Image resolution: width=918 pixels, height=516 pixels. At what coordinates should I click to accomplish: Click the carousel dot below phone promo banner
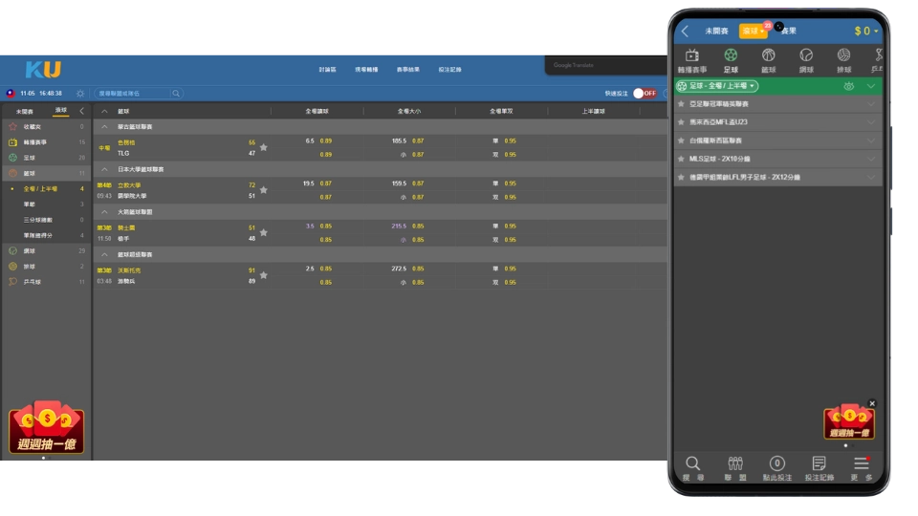point(845,445)
